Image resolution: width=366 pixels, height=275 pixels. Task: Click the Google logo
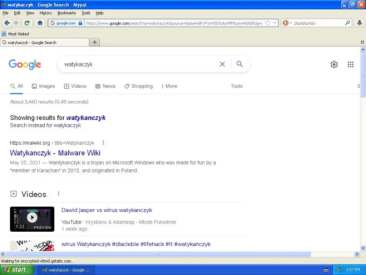click(25, 64)
